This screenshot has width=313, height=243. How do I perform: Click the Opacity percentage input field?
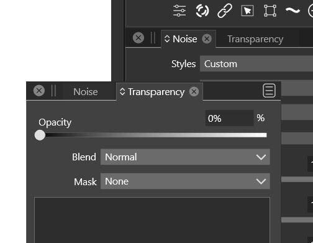229,118
